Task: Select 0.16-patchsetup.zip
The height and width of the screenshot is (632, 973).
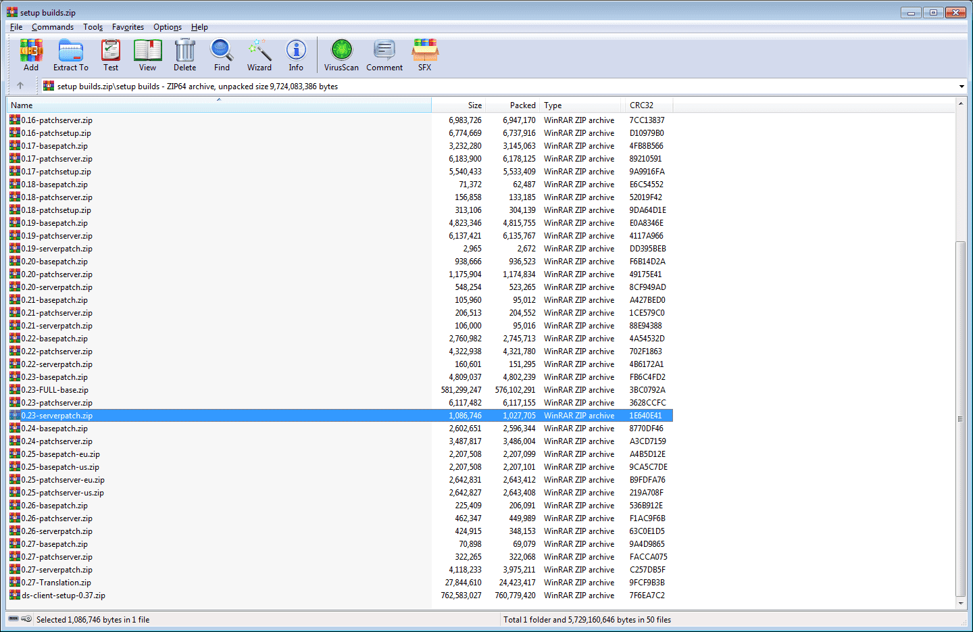Action: coord(55,132)
